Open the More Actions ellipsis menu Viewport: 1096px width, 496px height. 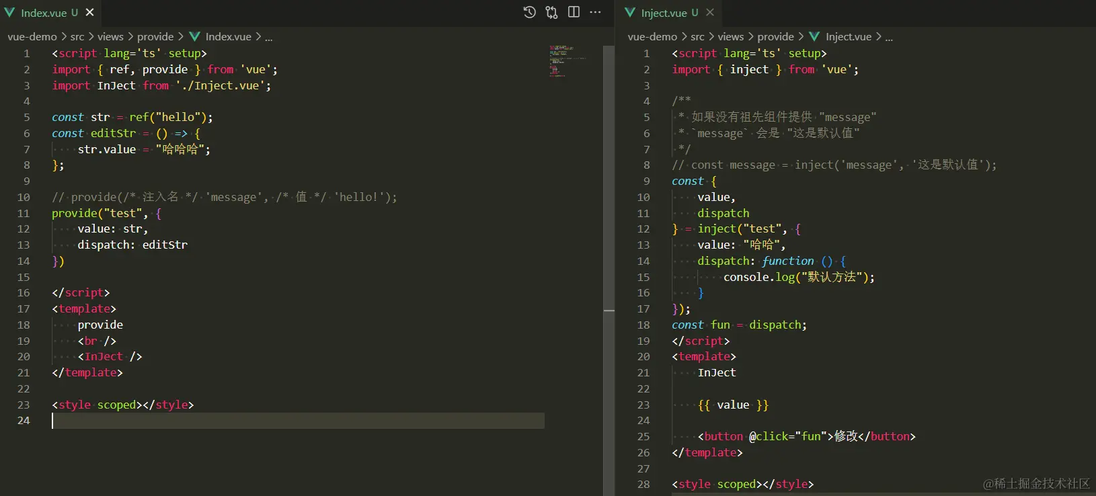point(595,12)
